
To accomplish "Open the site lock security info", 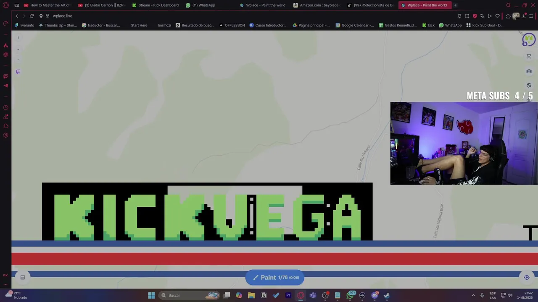I will pyautogui.click(x=47, y=16).
